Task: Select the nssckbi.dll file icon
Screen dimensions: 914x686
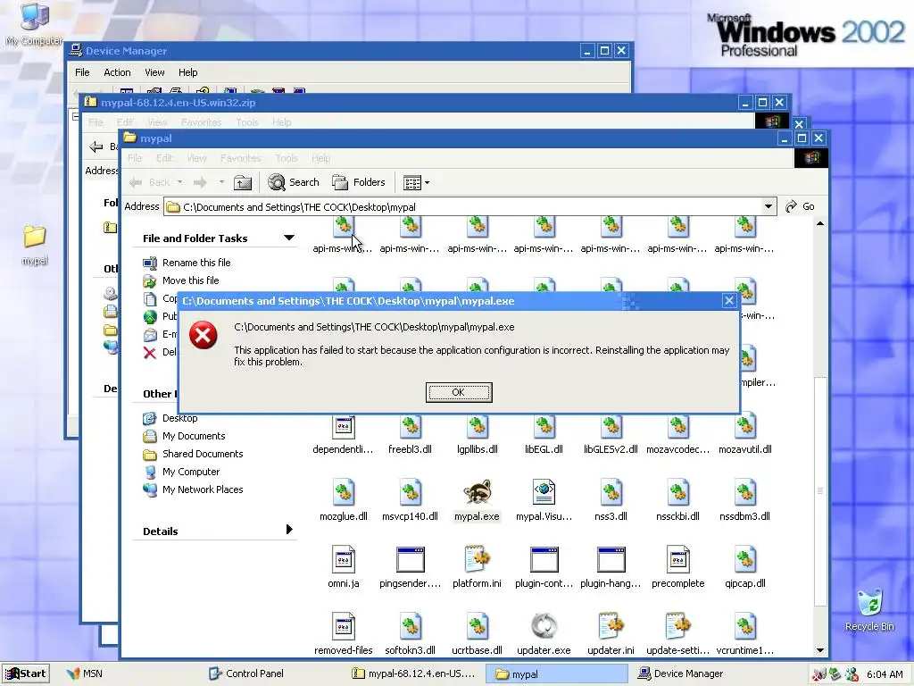Action: click(678, 492)
